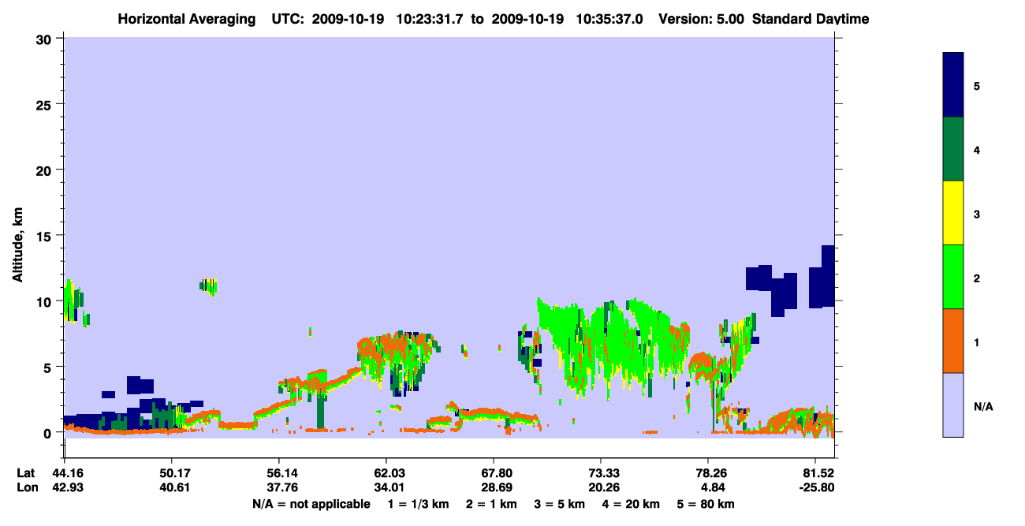Click the orange level 1 legend swatch

pyautogui.click(x=953, y=341)
